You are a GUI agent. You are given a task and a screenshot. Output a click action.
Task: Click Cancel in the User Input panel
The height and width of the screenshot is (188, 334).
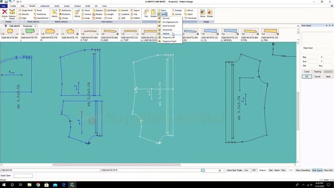317,77
